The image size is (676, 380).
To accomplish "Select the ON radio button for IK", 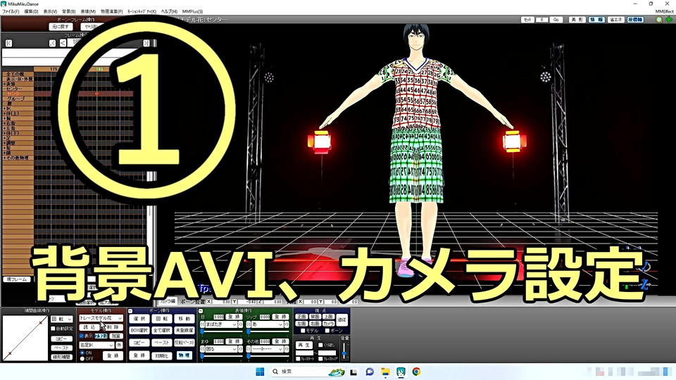I will tap(82, 353).
